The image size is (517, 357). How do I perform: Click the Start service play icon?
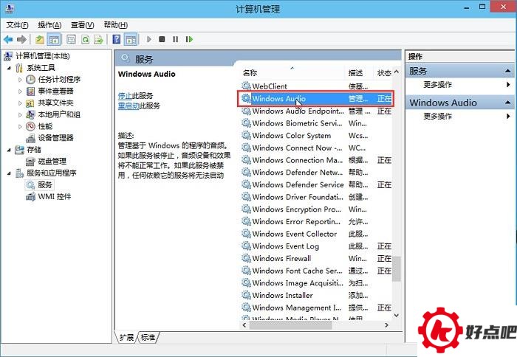point(149,39)
